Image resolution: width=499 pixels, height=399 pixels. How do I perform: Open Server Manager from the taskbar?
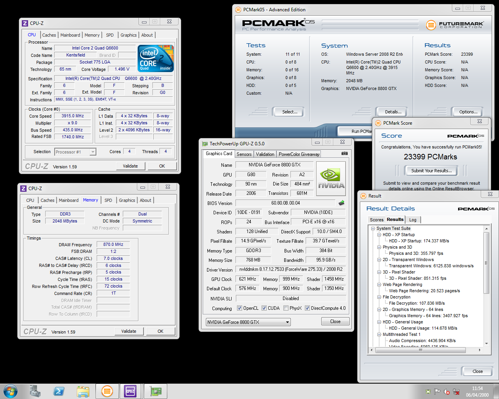coord(35,391)
